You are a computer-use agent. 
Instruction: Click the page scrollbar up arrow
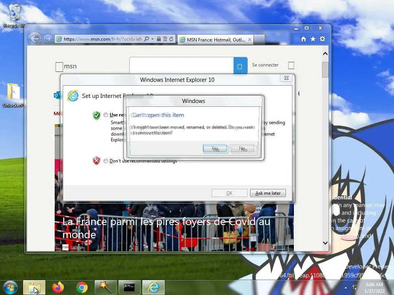pos(325,53)
